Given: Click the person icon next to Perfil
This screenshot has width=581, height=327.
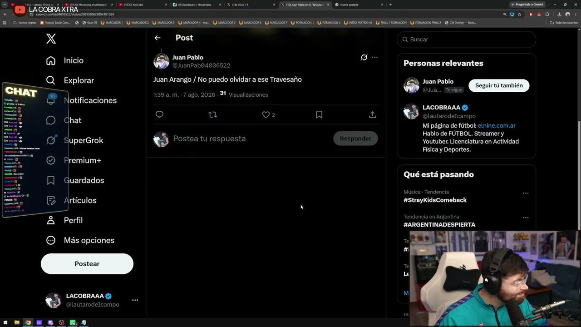Looking at the screenshot, I should click(51, 220).
